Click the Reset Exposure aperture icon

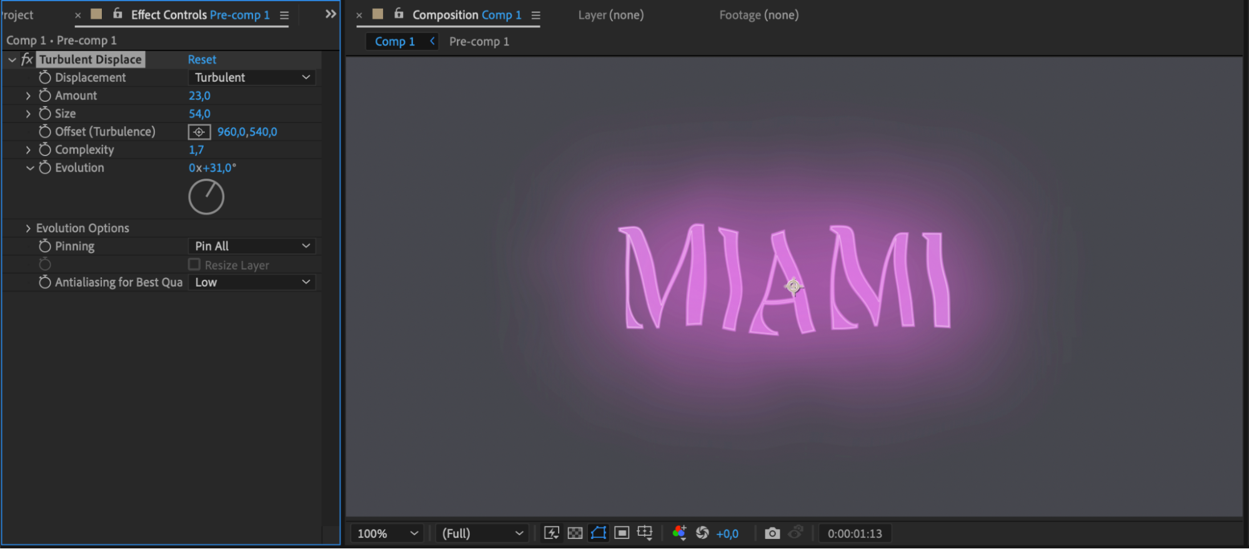point(702,533)
